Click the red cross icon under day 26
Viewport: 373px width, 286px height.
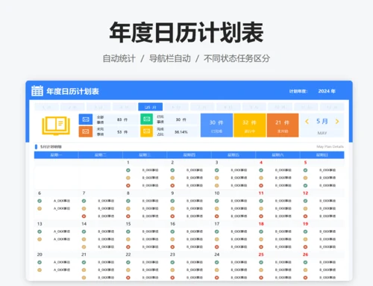click(x=305, y=278)
